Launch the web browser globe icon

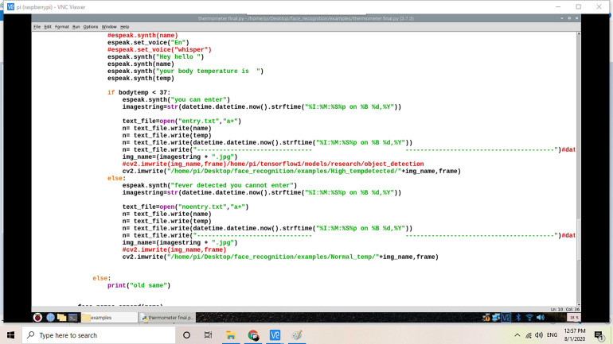pos(49,317)
